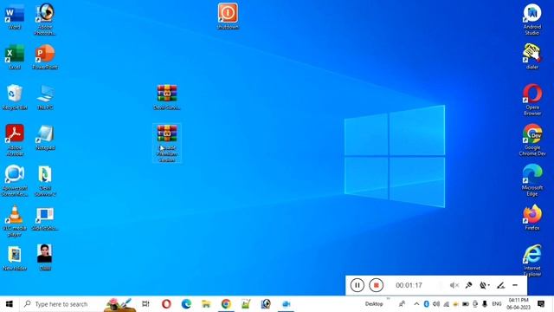
Task: Open network settings tray icon
Action: pos(447,304)
